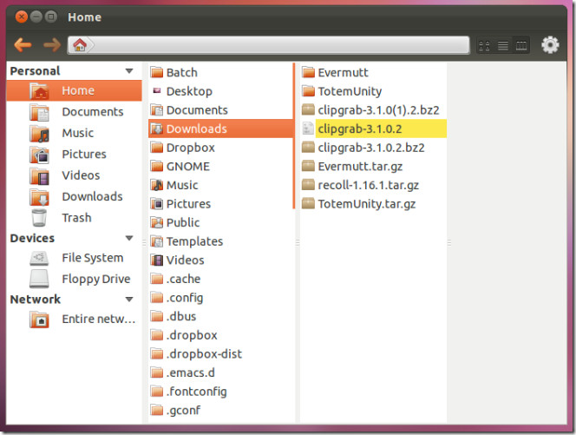
Task: Click the Network section header
Action: pos(36,300)
